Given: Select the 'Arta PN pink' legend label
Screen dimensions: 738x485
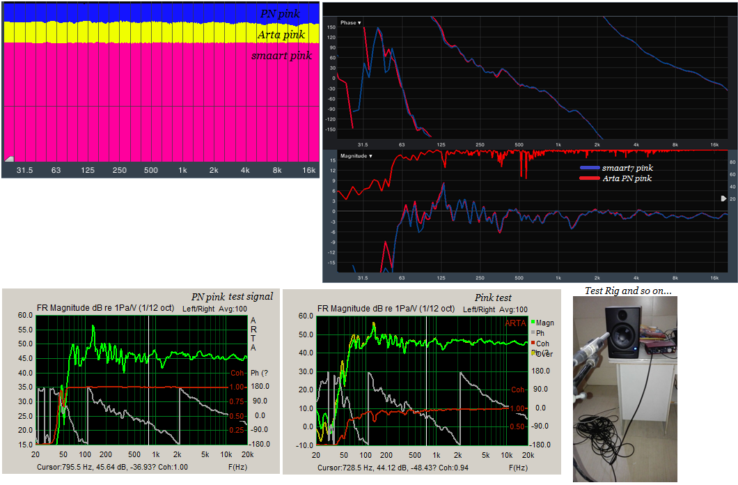Looking at the screenshot, I should pos(627,178).
